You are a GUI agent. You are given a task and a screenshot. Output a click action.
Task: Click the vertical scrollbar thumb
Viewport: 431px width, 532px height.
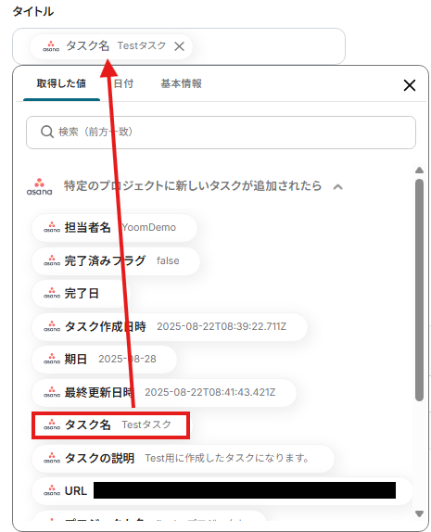[420, 290]
